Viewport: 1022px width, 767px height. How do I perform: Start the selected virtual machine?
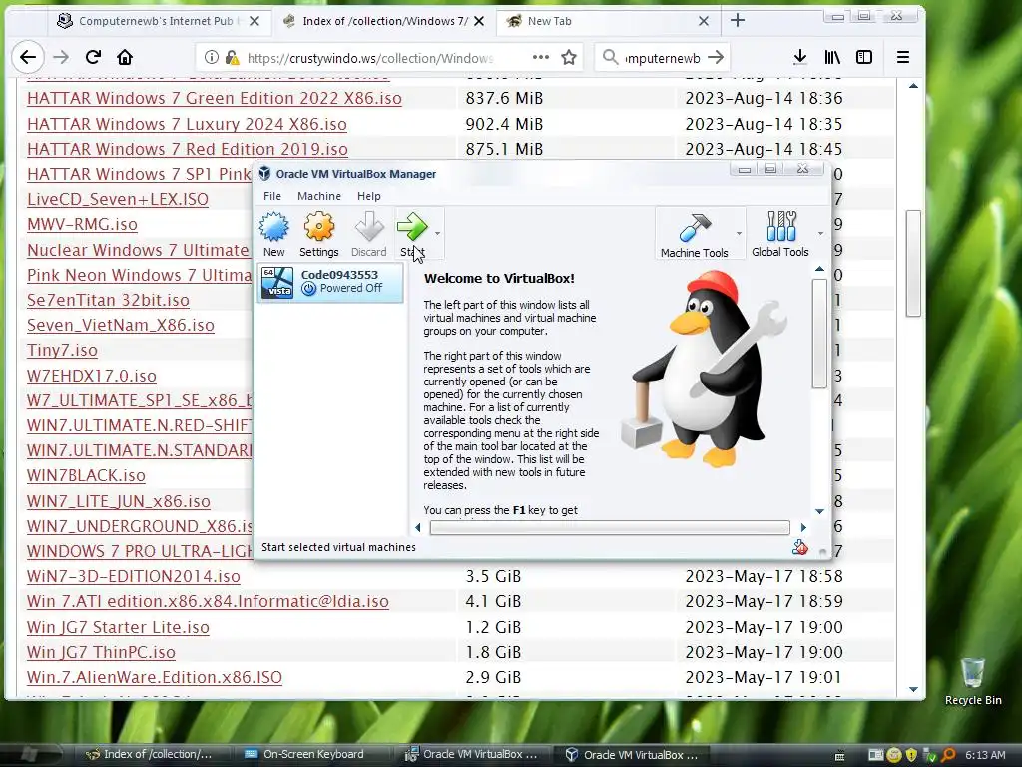(412, 233)
